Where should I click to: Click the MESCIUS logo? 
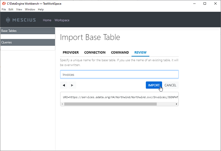(x=21, y=20)
